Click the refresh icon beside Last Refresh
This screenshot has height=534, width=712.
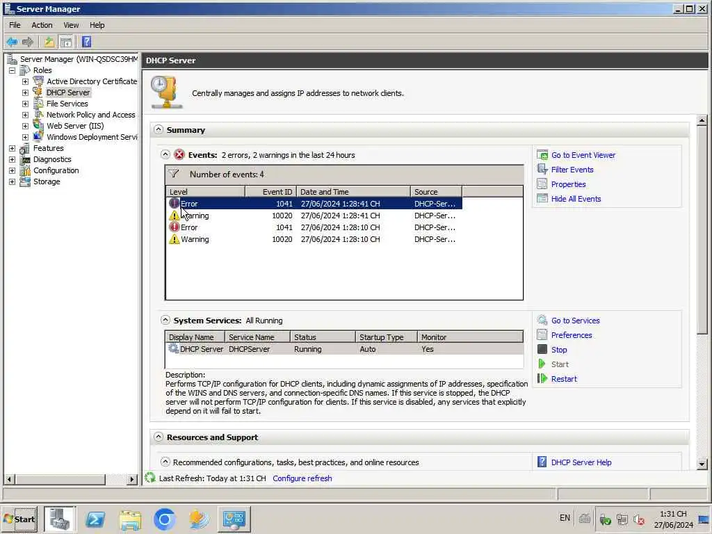[150, 478]
